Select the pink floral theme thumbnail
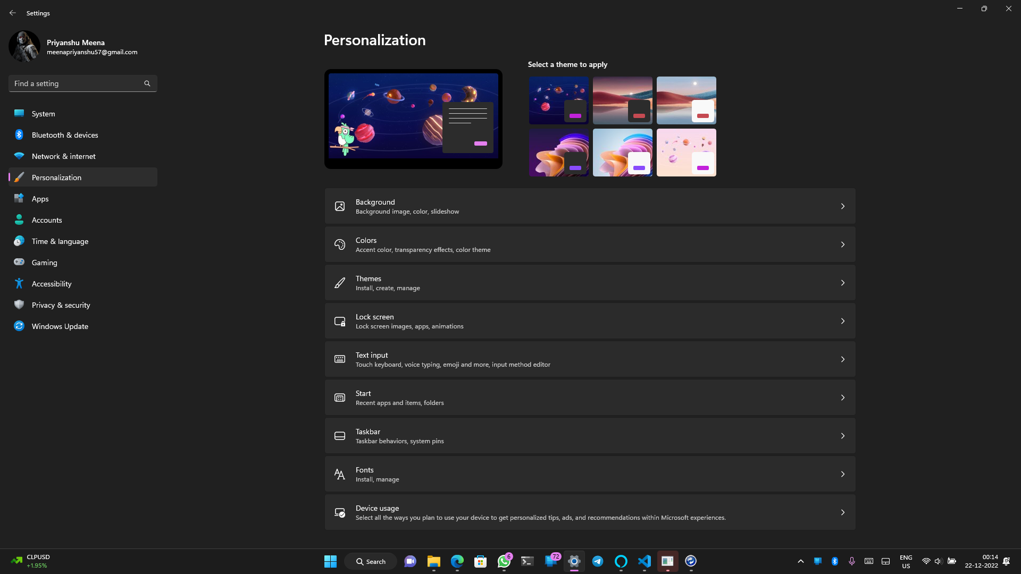The width and height of the screenshot is (1021, 574). 686,153
